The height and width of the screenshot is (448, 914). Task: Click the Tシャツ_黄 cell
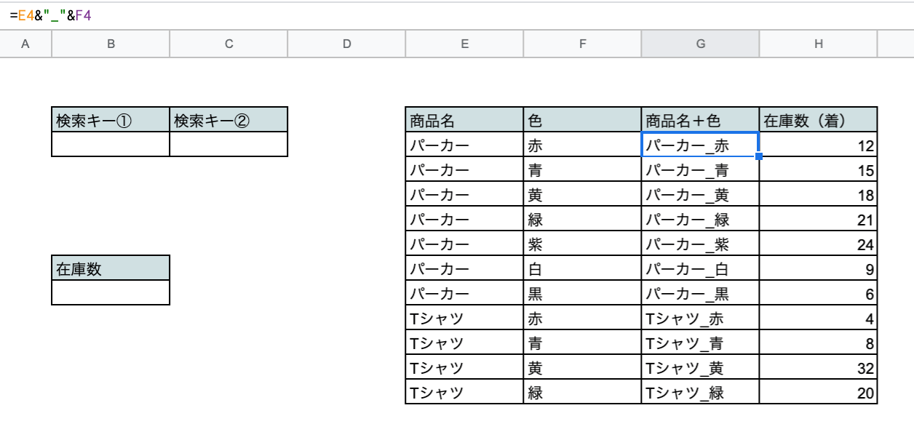click(700, 367)
